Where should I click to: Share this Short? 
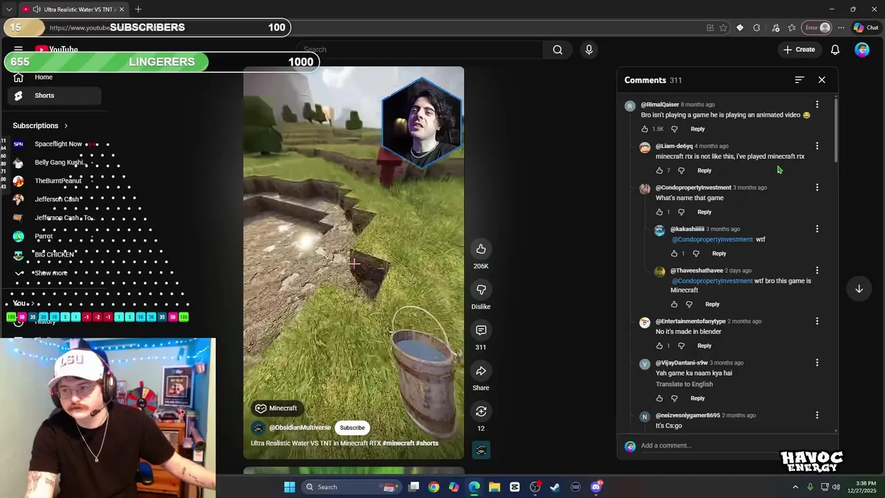tap(481, 371)
